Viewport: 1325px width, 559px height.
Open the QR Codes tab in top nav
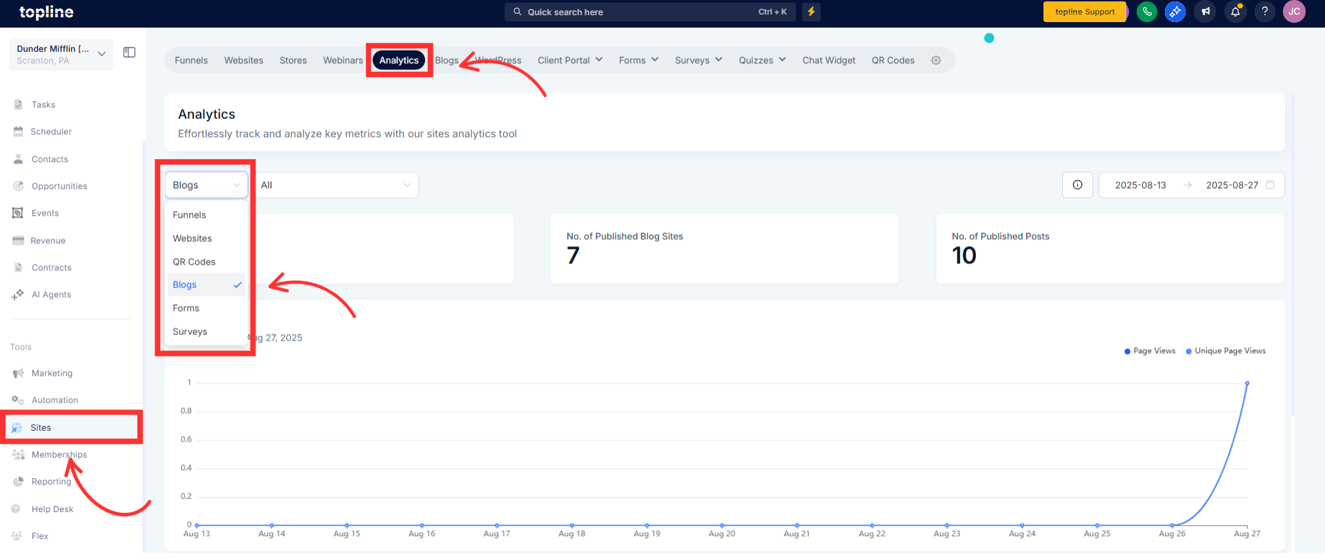coord(893,61)
